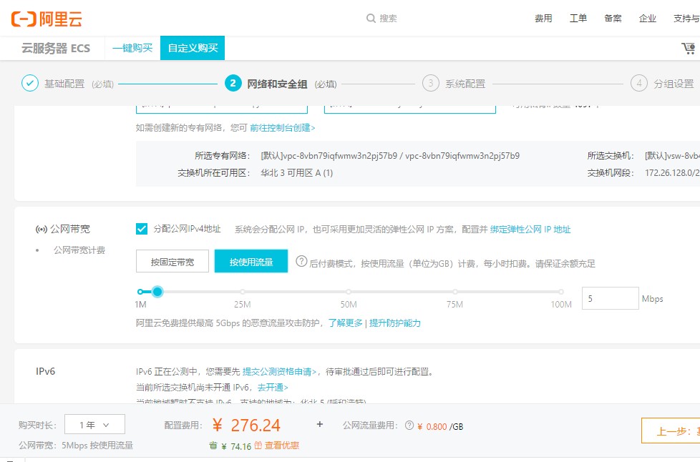Click the completed 基础配置 step checkmark icon
Viewport: 700px width, 462px height.
point(29,84)
